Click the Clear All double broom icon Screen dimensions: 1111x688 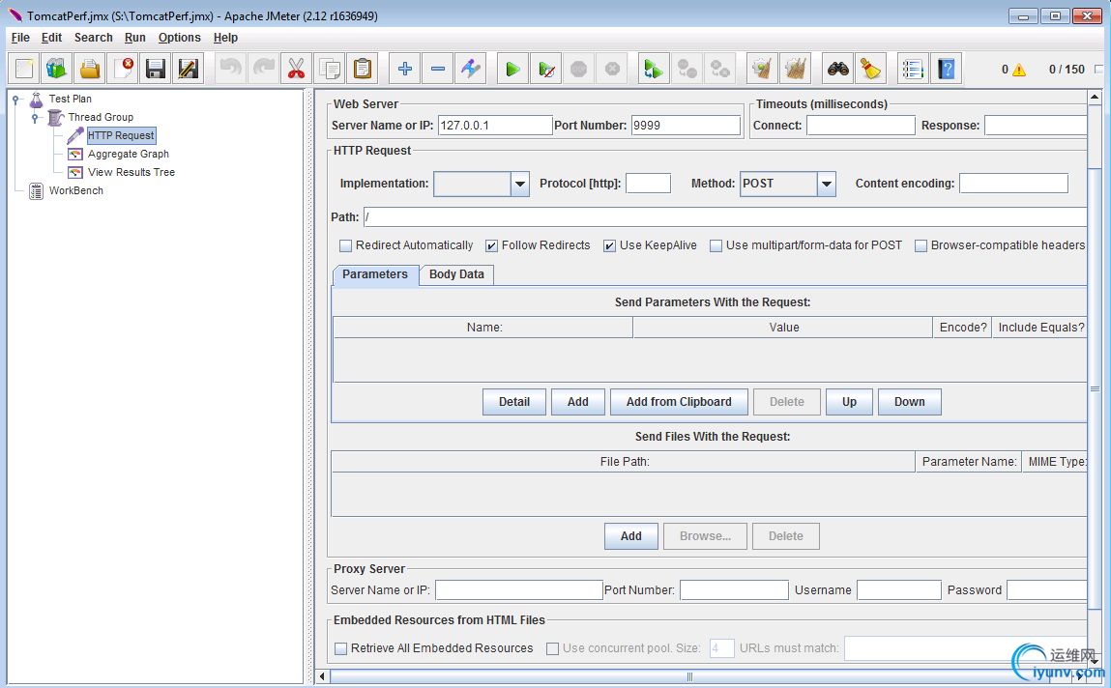tap(795, 69)
